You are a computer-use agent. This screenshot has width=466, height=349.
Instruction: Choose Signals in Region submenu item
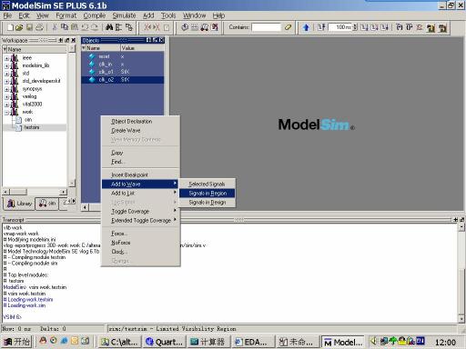coord(208,194)
